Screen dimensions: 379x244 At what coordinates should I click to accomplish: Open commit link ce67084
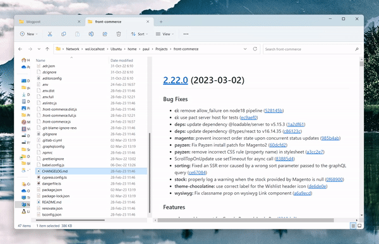(197, 173)
